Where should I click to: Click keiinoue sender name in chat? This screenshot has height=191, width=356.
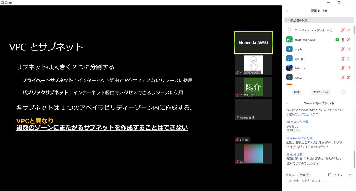point(292,122)
